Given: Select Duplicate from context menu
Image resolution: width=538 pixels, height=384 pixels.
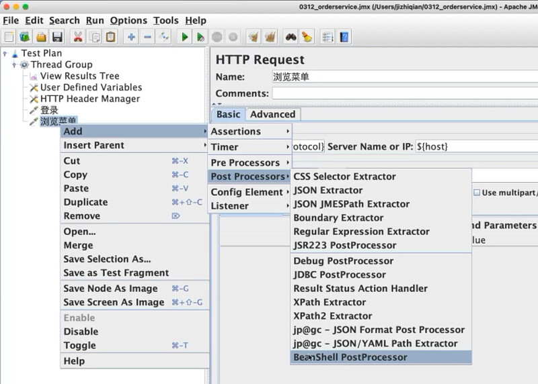Looking at the screenshot, I should (135, 202).
